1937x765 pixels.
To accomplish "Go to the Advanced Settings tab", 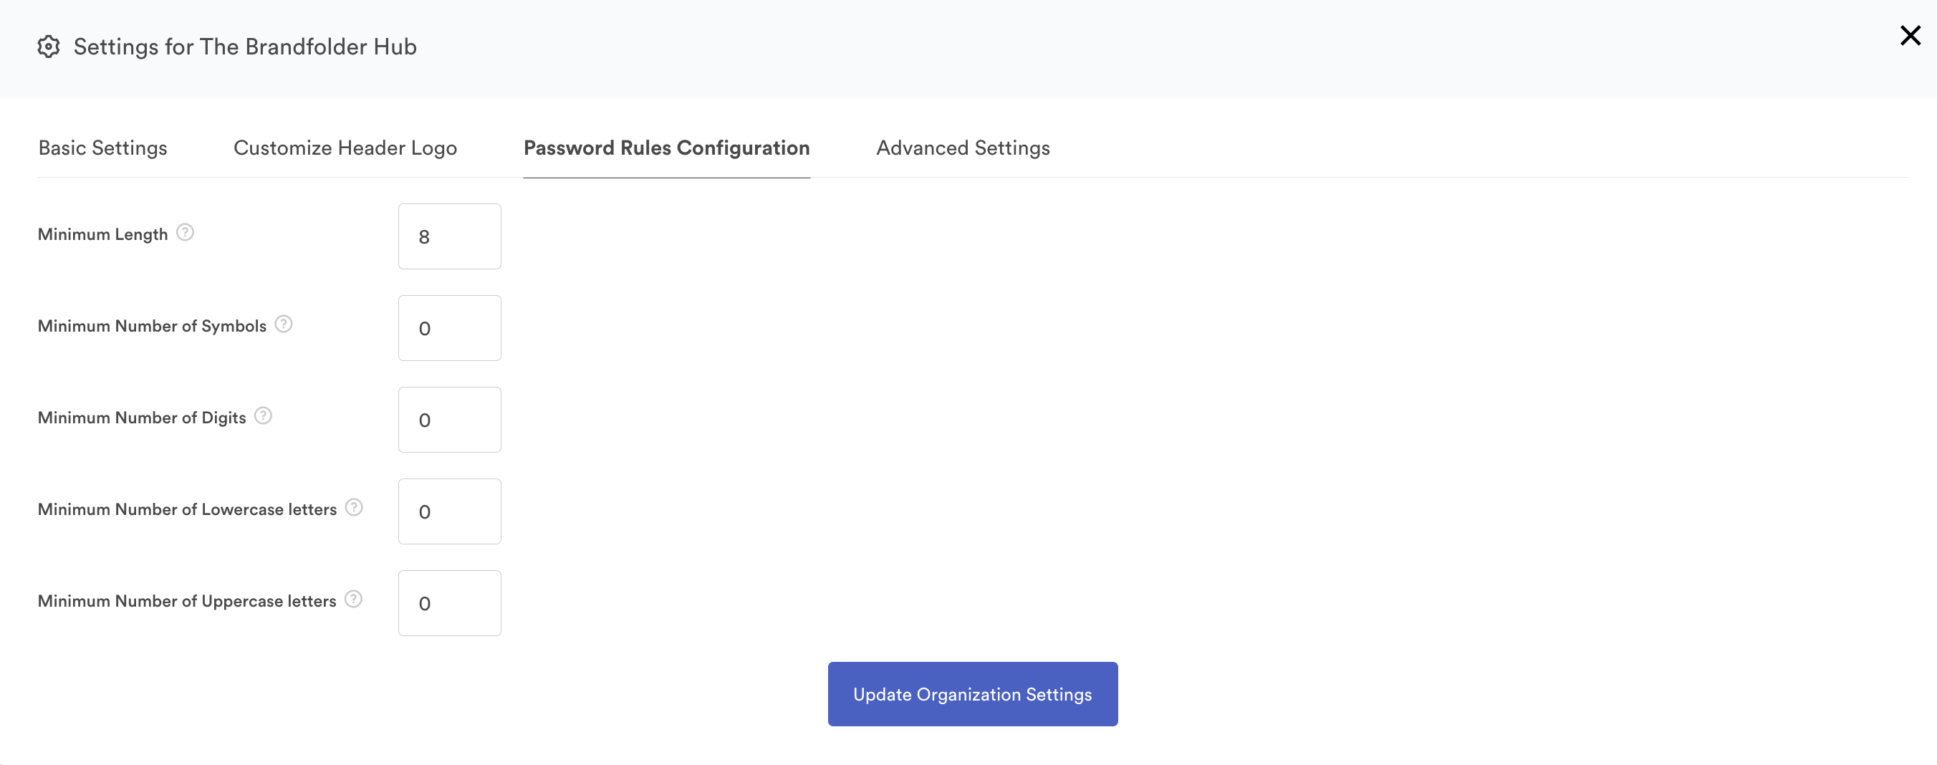I will (x=963, y=148).
